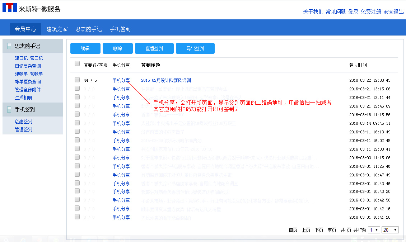Click the 思杰随手记 sidebar section icon
The width and height of the screenshot is (406, 242).
tap(9, 46)
